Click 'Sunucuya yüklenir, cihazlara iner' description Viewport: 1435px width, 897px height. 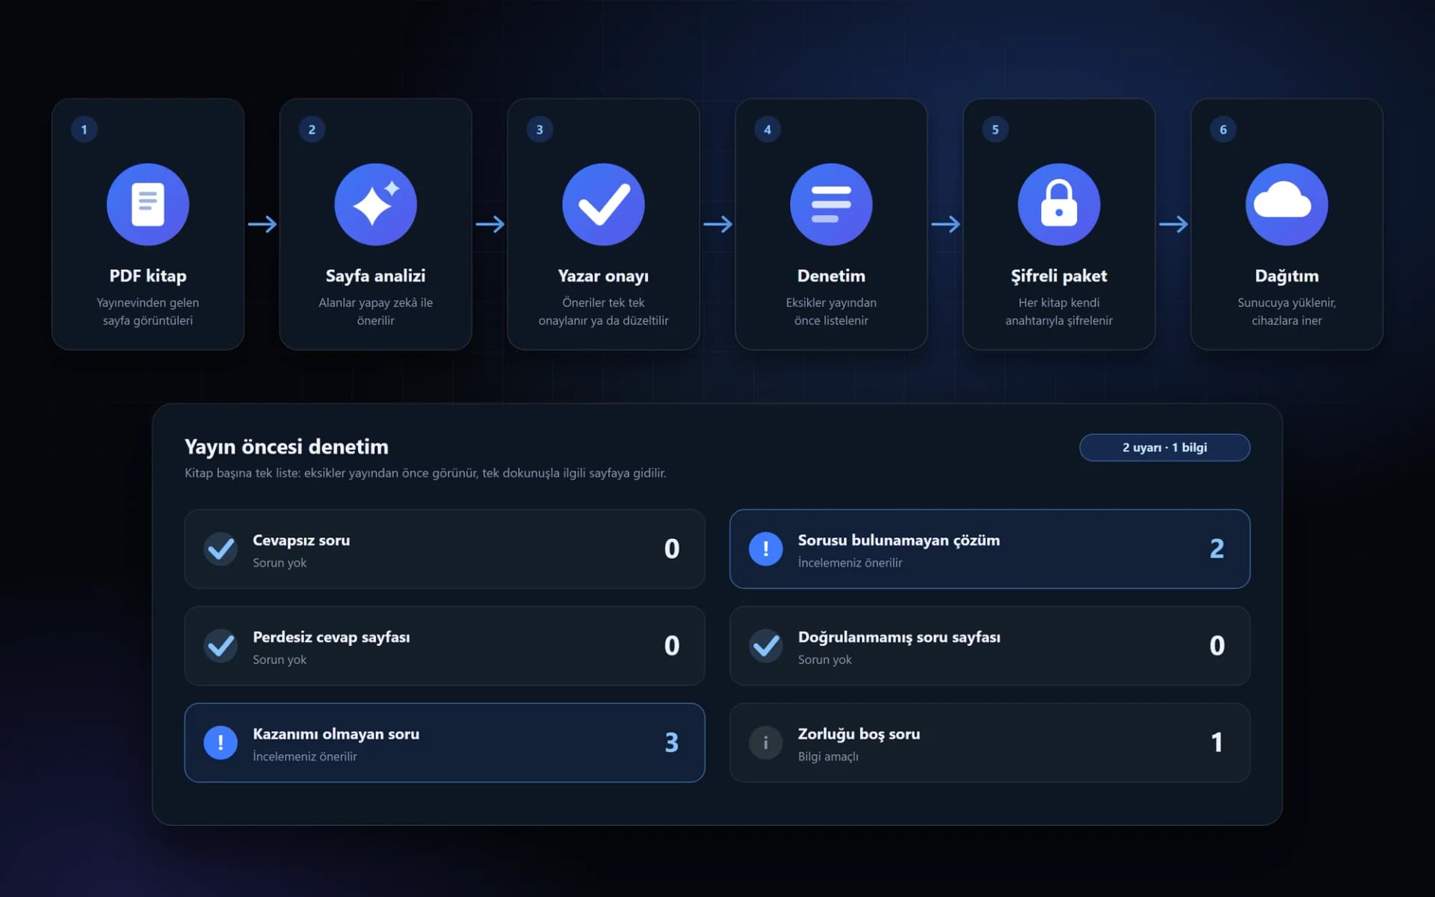point(1286,312)
